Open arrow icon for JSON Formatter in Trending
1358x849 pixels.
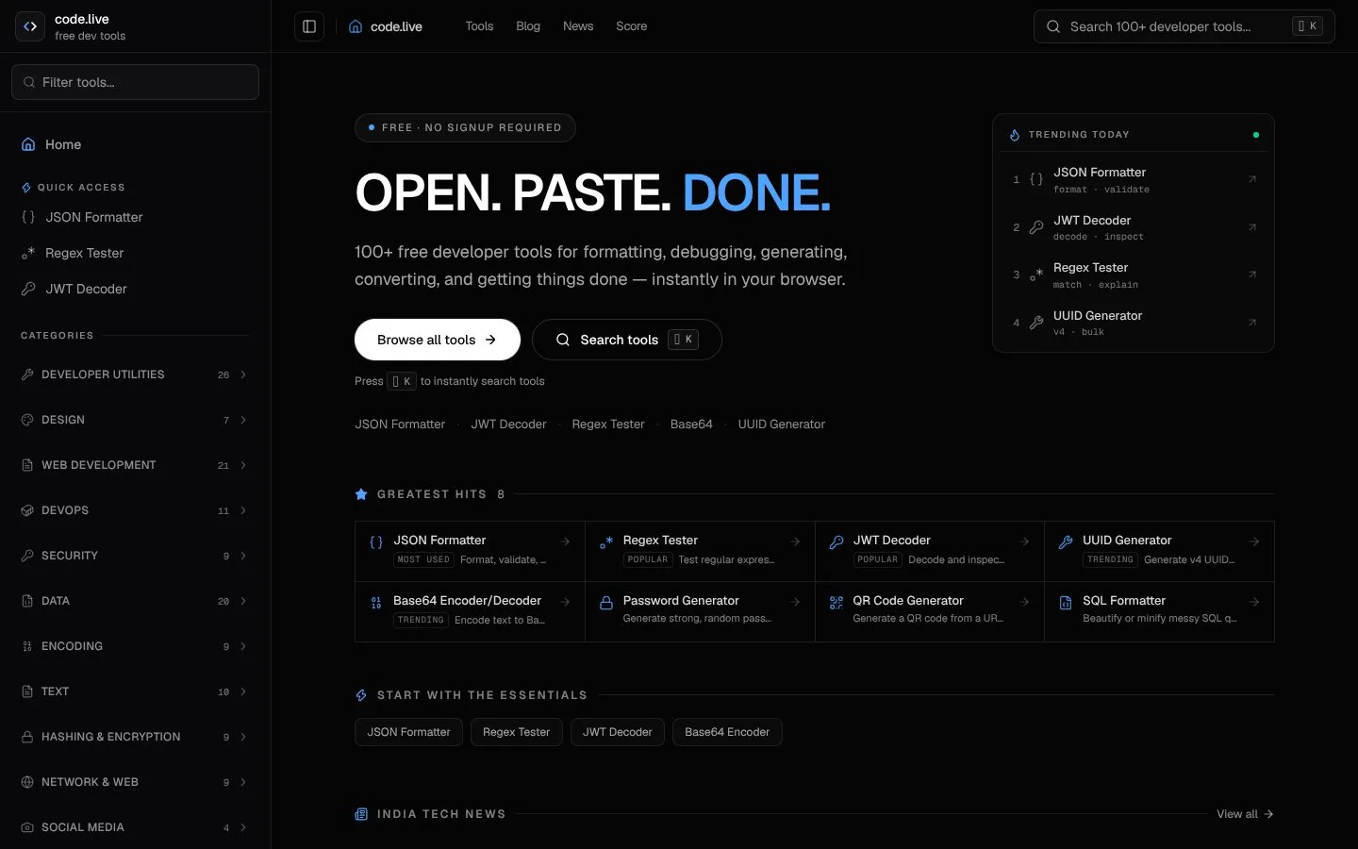[1252, 179]
